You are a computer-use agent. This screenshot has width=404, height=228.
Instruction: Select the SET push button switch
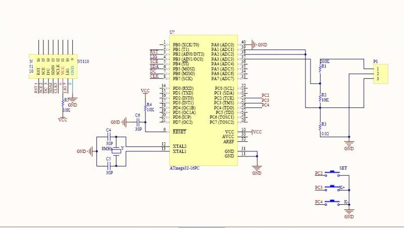tap(332, 173)
